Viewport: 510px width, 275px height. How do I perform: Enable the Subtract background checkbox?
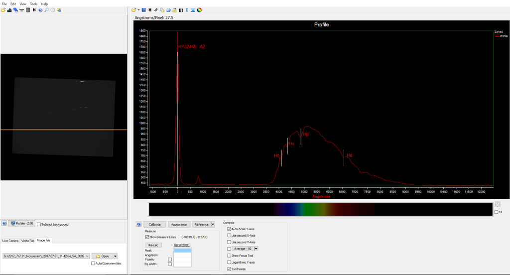click(x=39, y=225)
